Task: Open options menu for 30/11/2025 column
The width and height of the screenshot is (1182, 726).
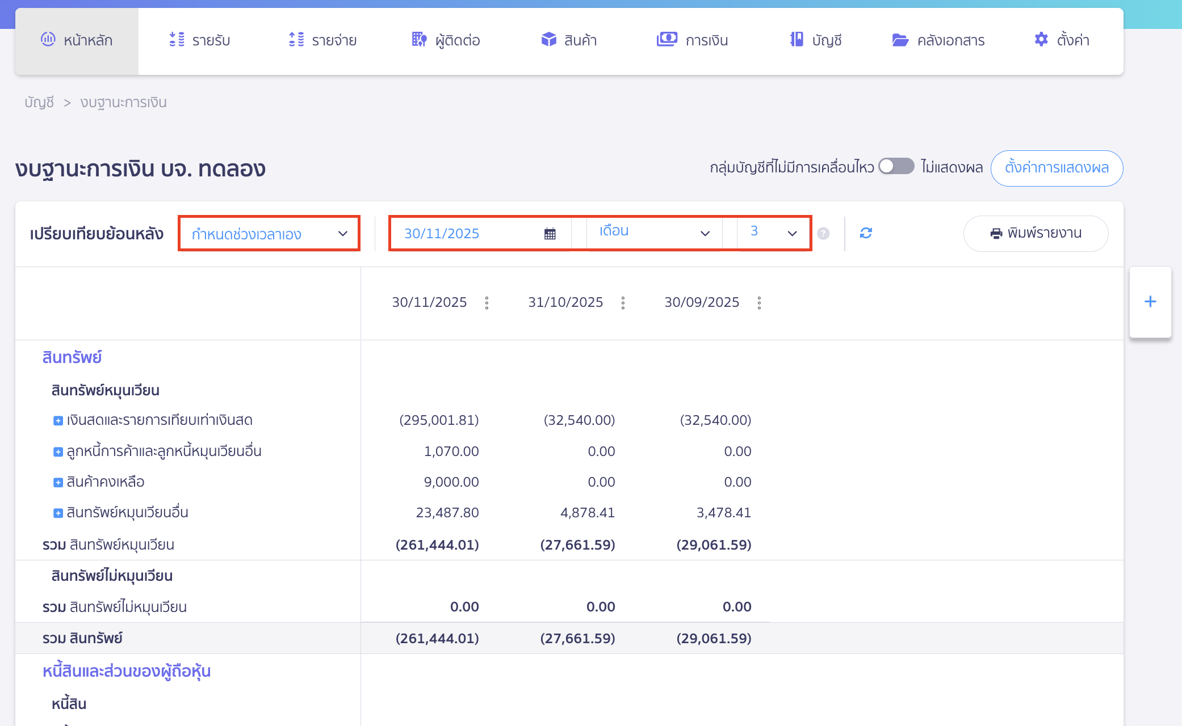Action: click(x=487, y=303)
